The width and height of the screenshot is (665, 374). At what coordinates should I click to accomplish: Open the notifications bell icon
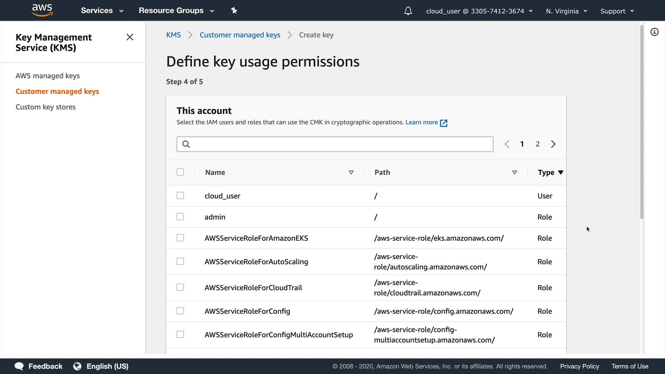[x=408, y=11]
